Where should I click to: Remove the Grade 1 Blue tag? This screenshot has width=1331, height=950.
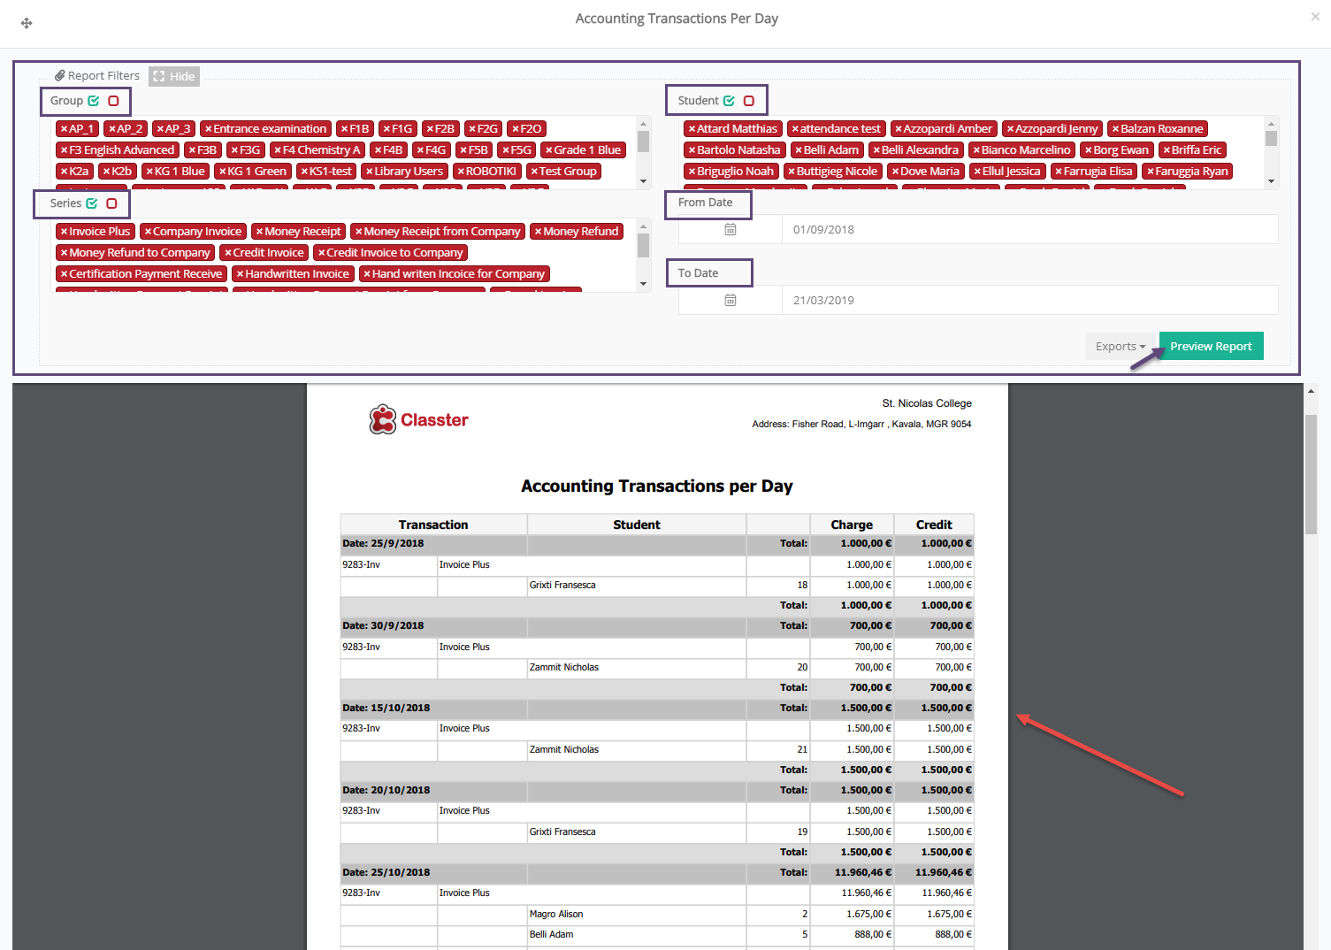click(549, 150)
